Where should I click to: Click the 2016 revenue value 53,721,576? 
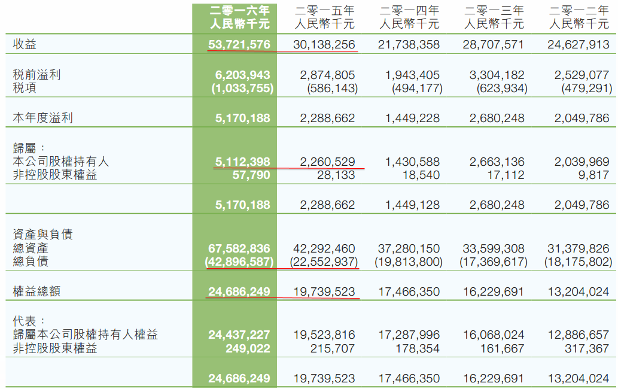(x=239, y=45)
